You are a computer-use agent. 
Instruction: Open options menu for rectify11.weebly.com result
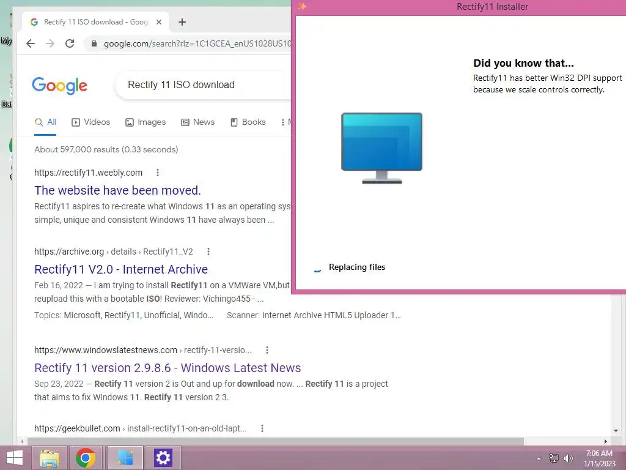coord(158,173)
